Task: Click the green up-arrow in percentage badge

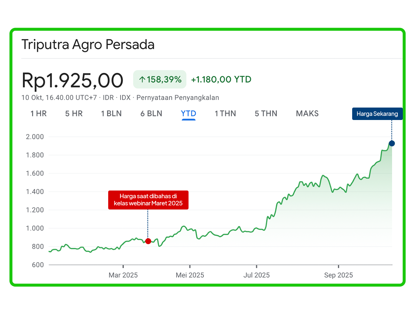Action: coord(142,79)
